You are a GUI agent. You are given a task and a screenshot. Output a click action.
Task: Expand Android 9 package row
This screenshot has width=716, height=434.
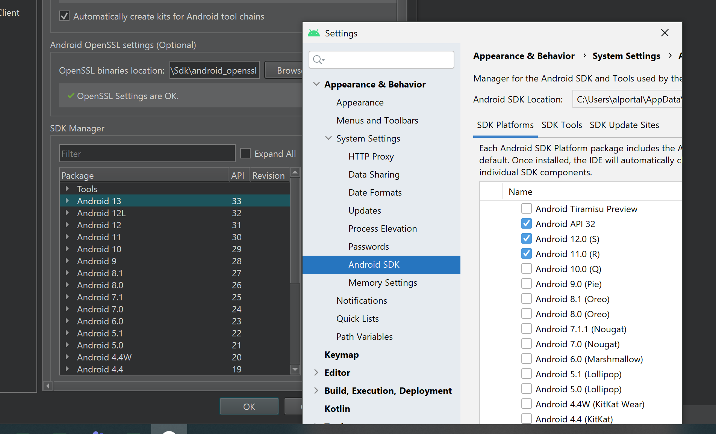[x=67, y=261]
